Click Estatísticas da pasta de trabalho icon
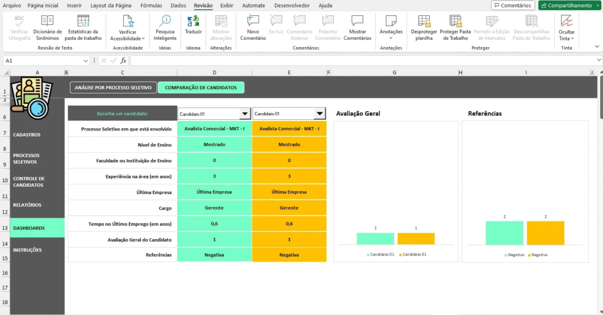This screenshot has width=603, height=315. point(83,27)
